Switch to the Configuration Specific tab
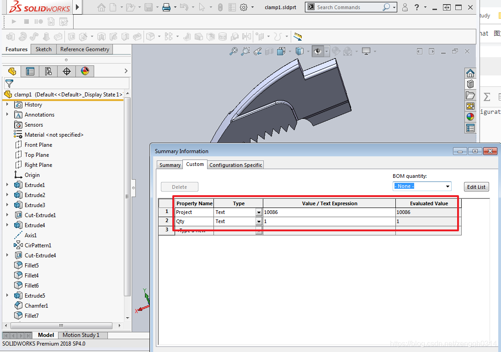This screenshot has height=352, width=501. (x=235, y=165)
